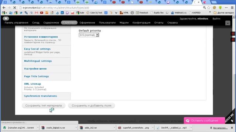Open the Модули admin menu

124,23
